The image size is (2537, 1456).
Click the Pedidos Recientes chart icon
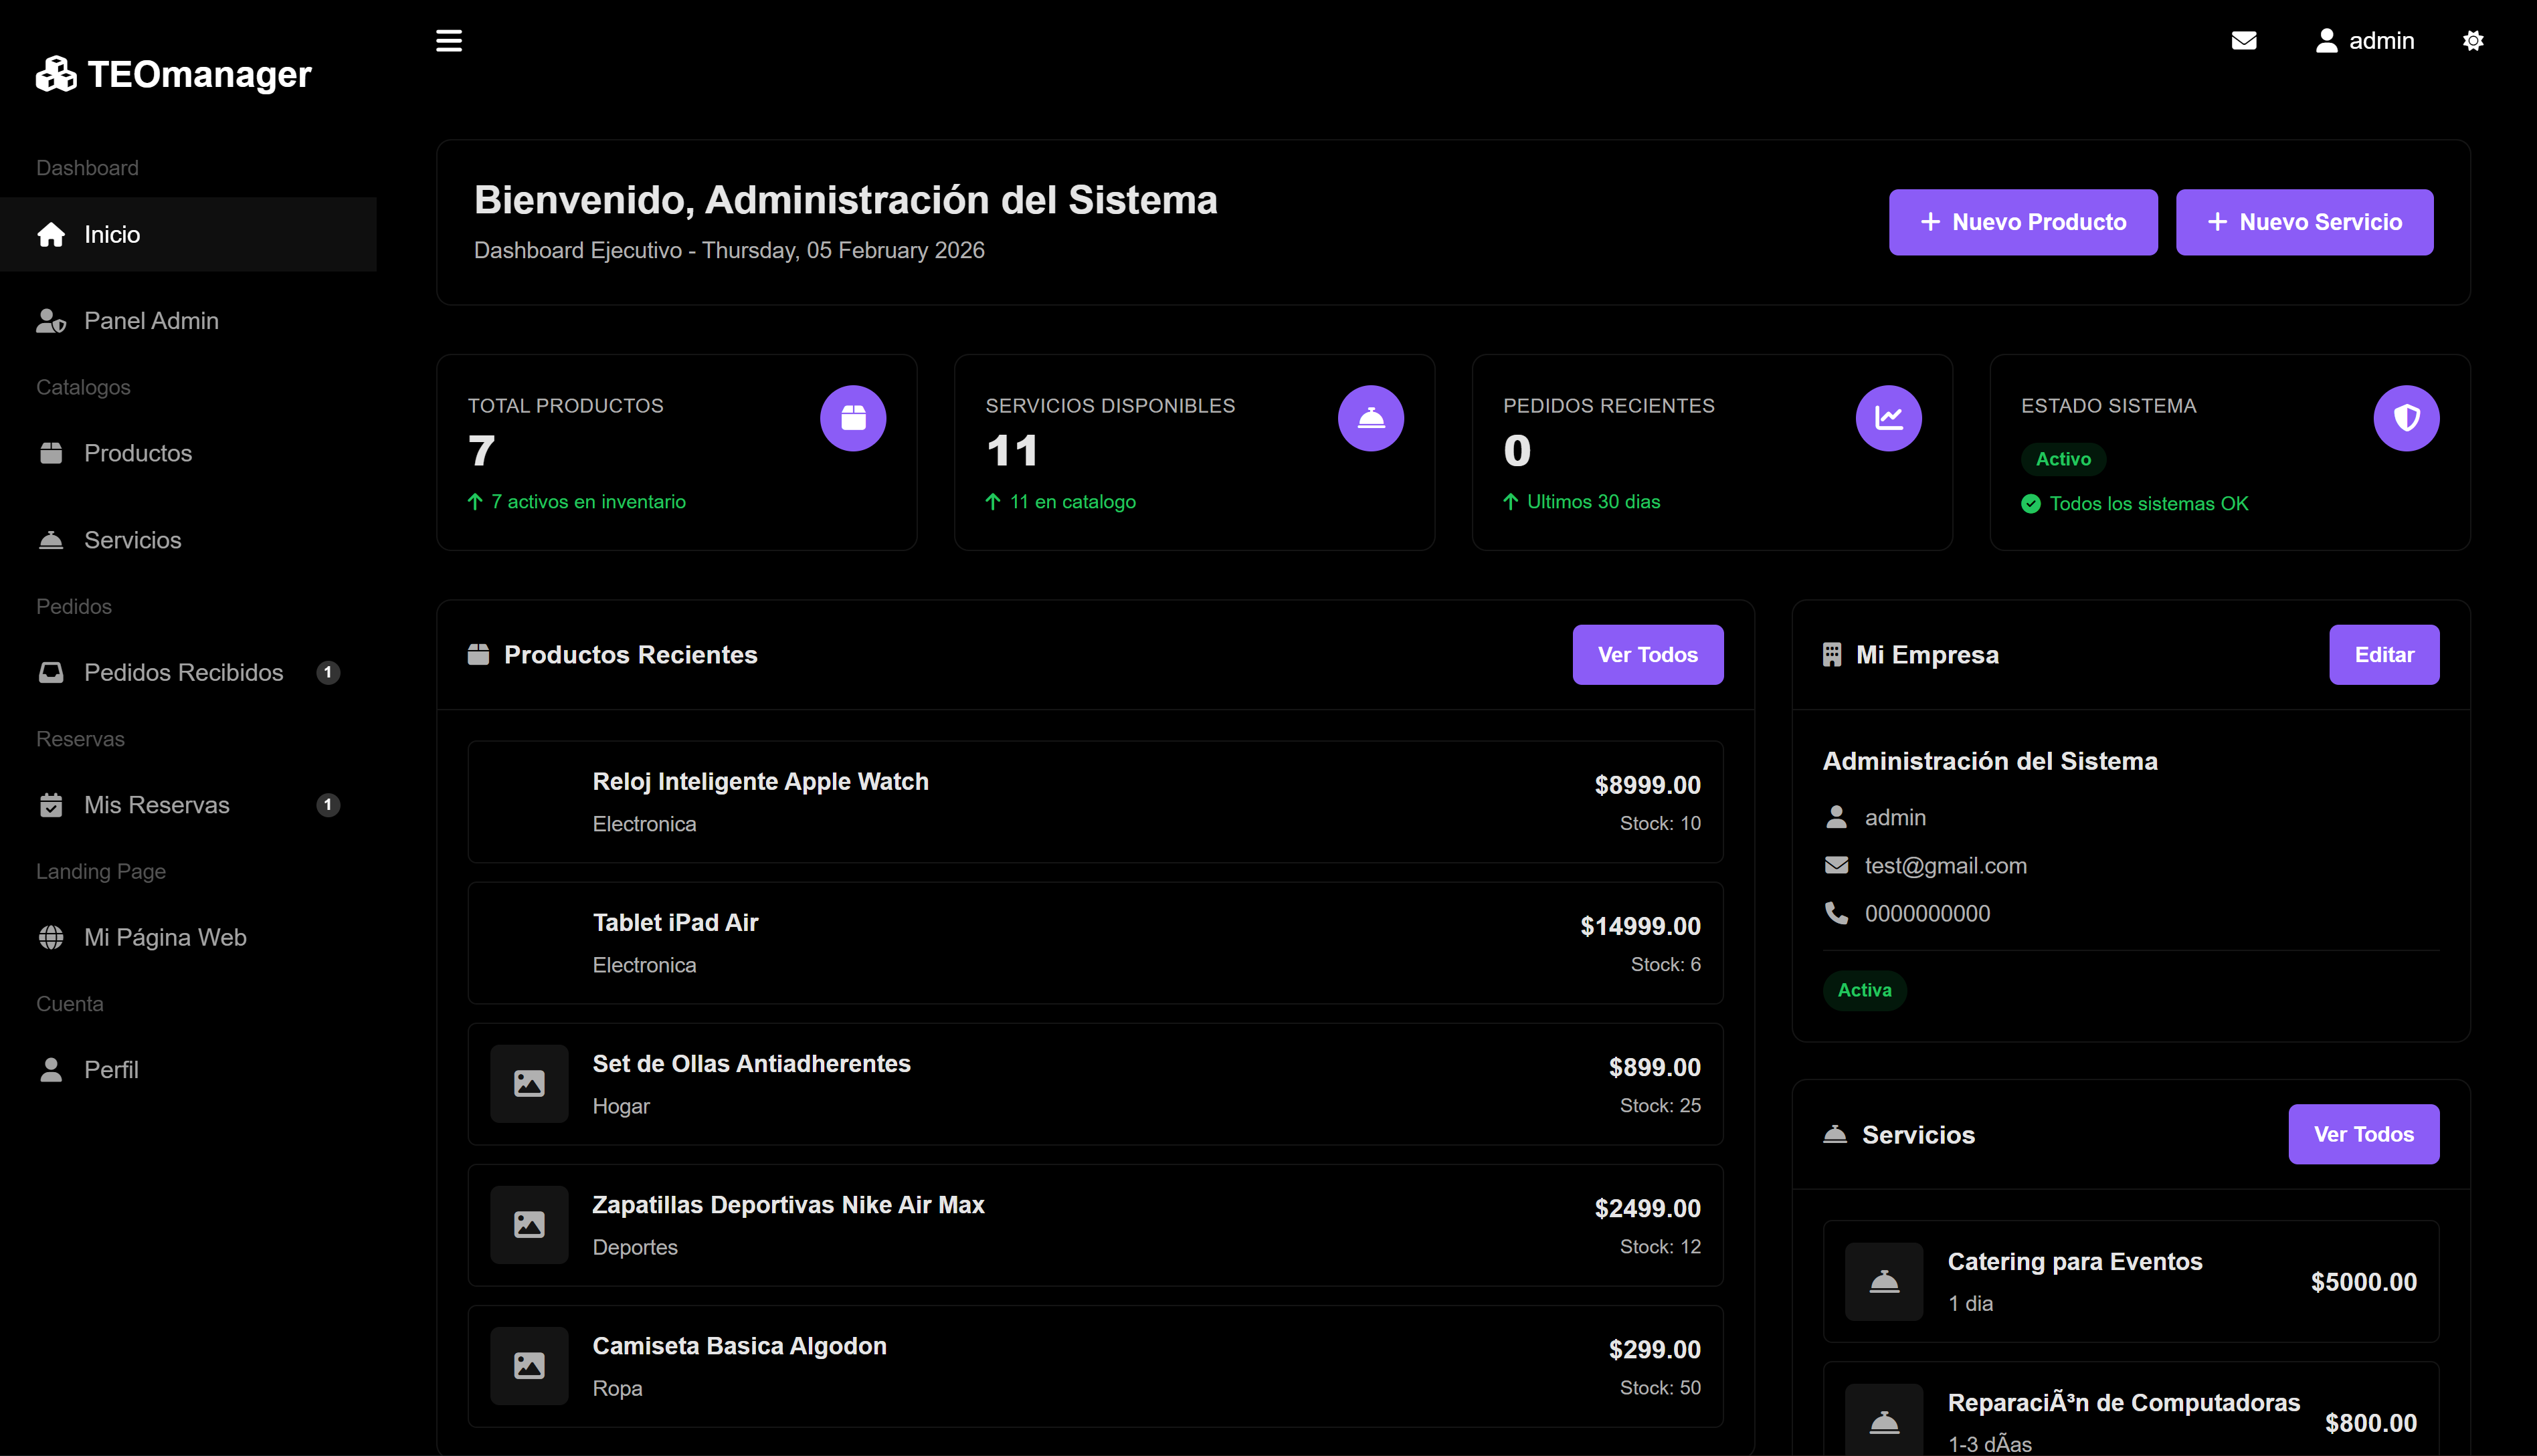(1888, 418)
